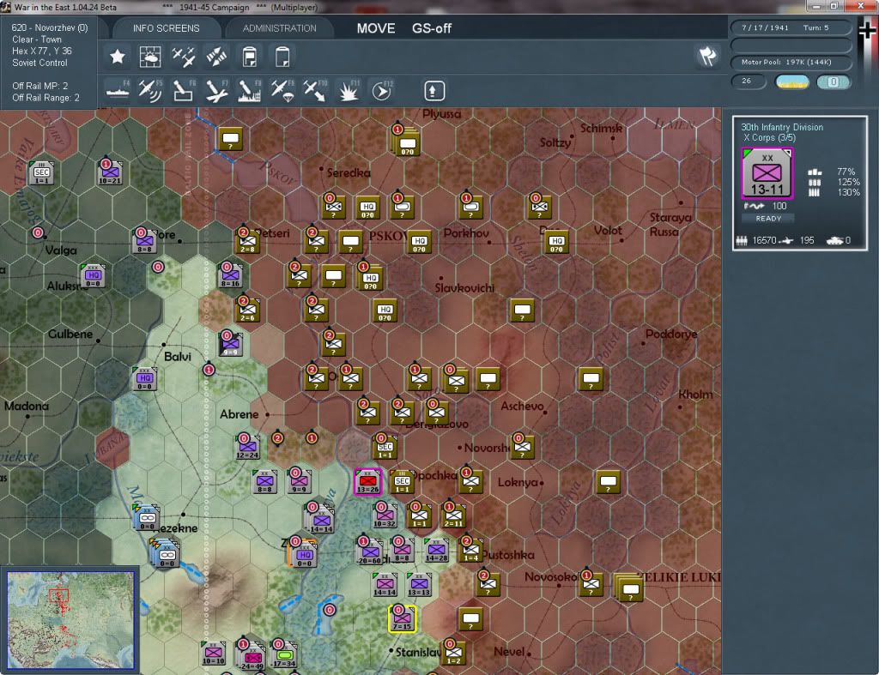Select the 20=60 unit counter
This screenshot has width=879, height=675.
[x=370, y=552]
